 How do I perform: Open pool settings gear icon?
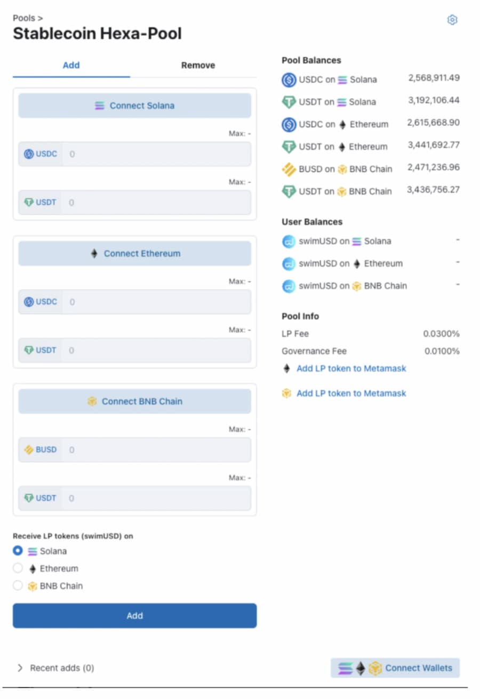click(x=452, y=20)
